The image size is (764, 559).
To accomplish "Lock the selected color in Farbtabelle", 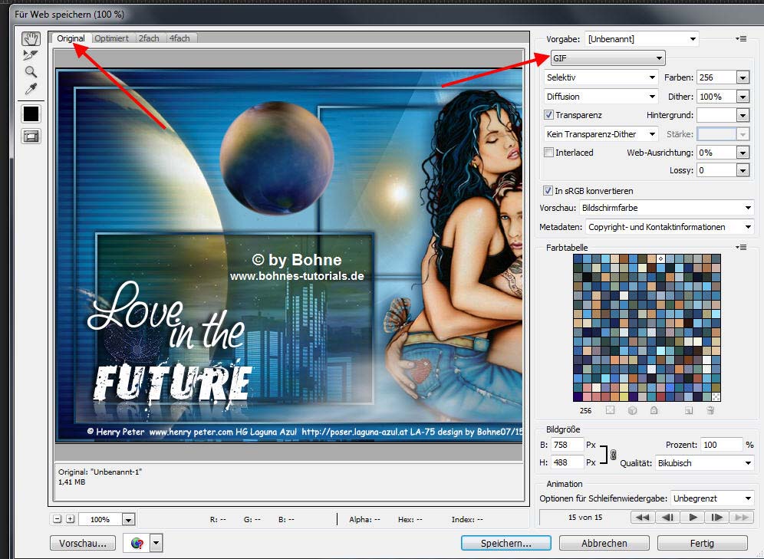I will coord(654,410).
